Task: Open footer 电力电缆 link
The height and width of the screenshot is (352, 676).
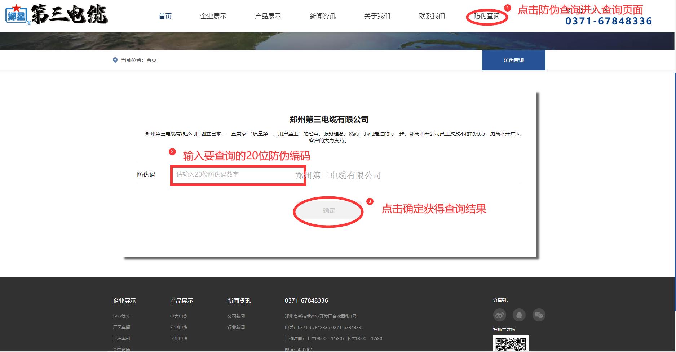Action: (x=179, y=316)
